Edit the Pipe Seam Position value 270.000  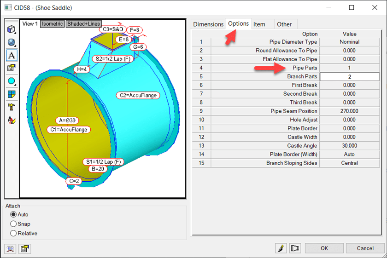tap(350, 111)
